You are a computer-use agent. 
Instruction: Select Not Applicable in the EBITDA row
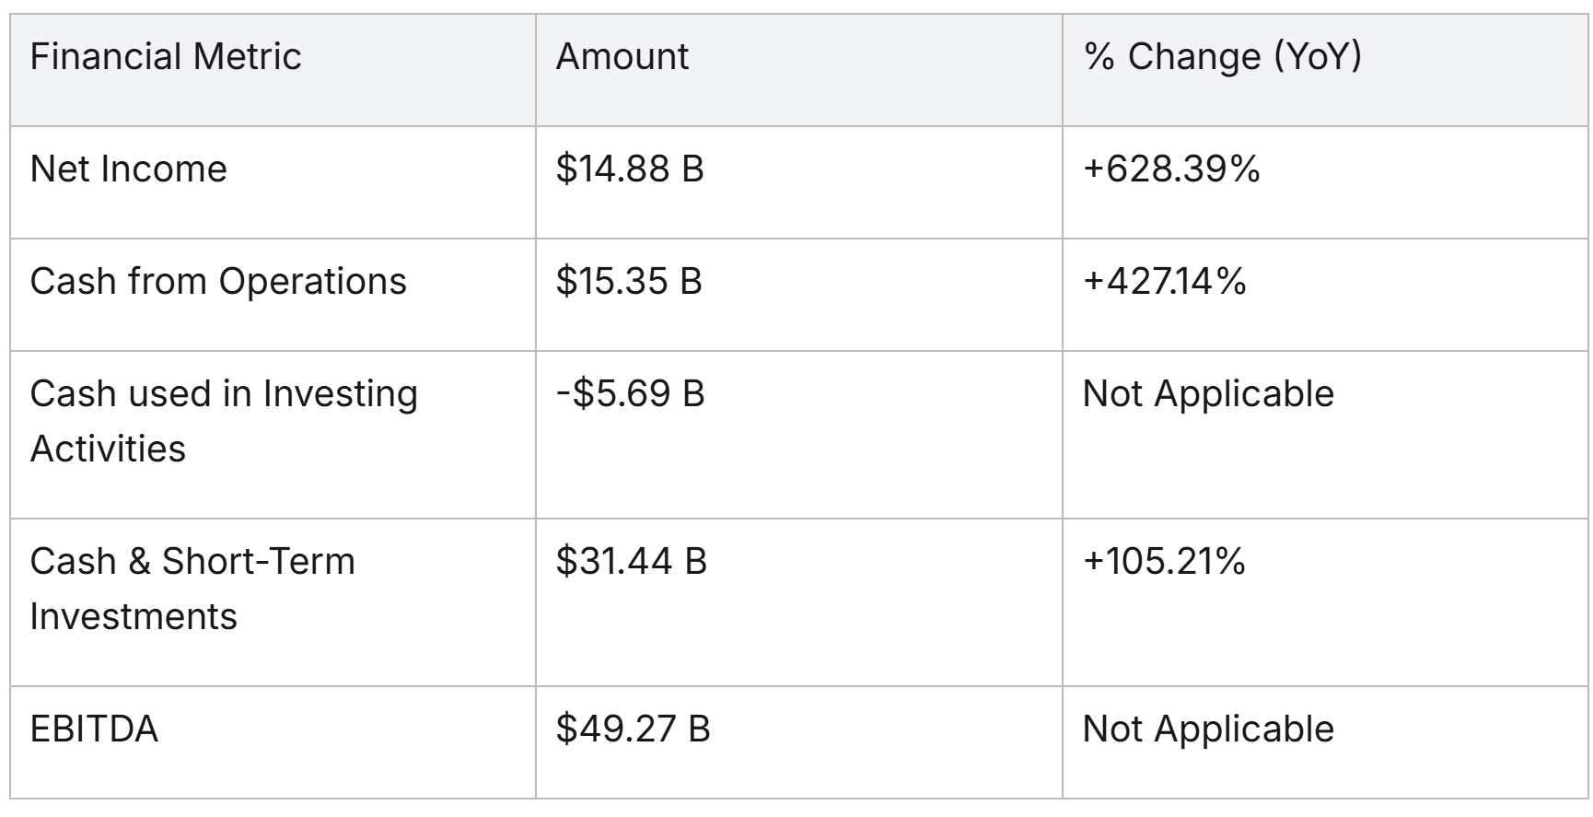(x=1208, y=729)
